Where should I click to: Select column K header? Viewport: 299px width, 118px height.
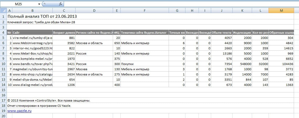(242, 11)
